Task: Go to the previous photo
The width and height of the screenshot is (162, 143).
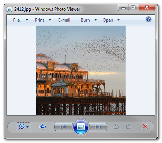Action: 63,127
